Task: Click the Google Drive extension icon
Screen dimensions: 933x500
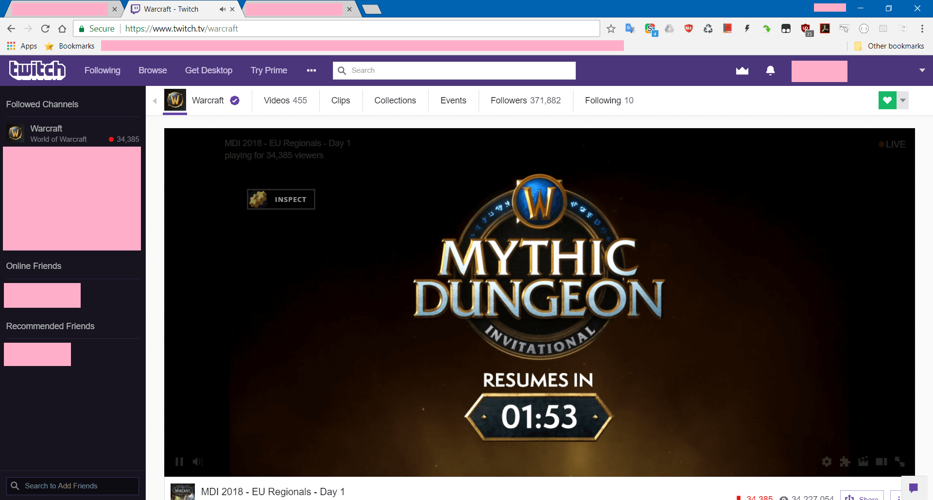Action: pos(669,29)
